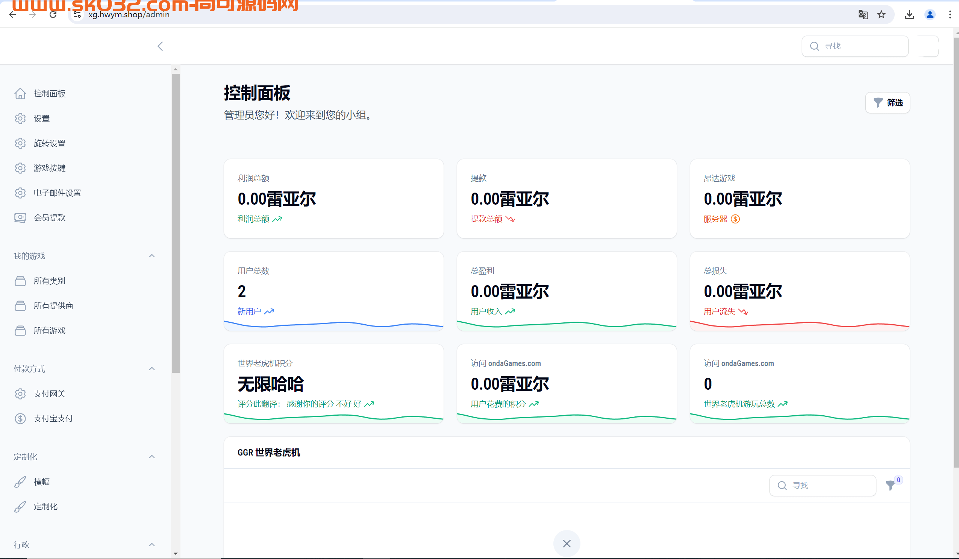Collapse the 行政 sidebar group
The width and height of the screenshot is (959, 559).
(x=152, y=545)
